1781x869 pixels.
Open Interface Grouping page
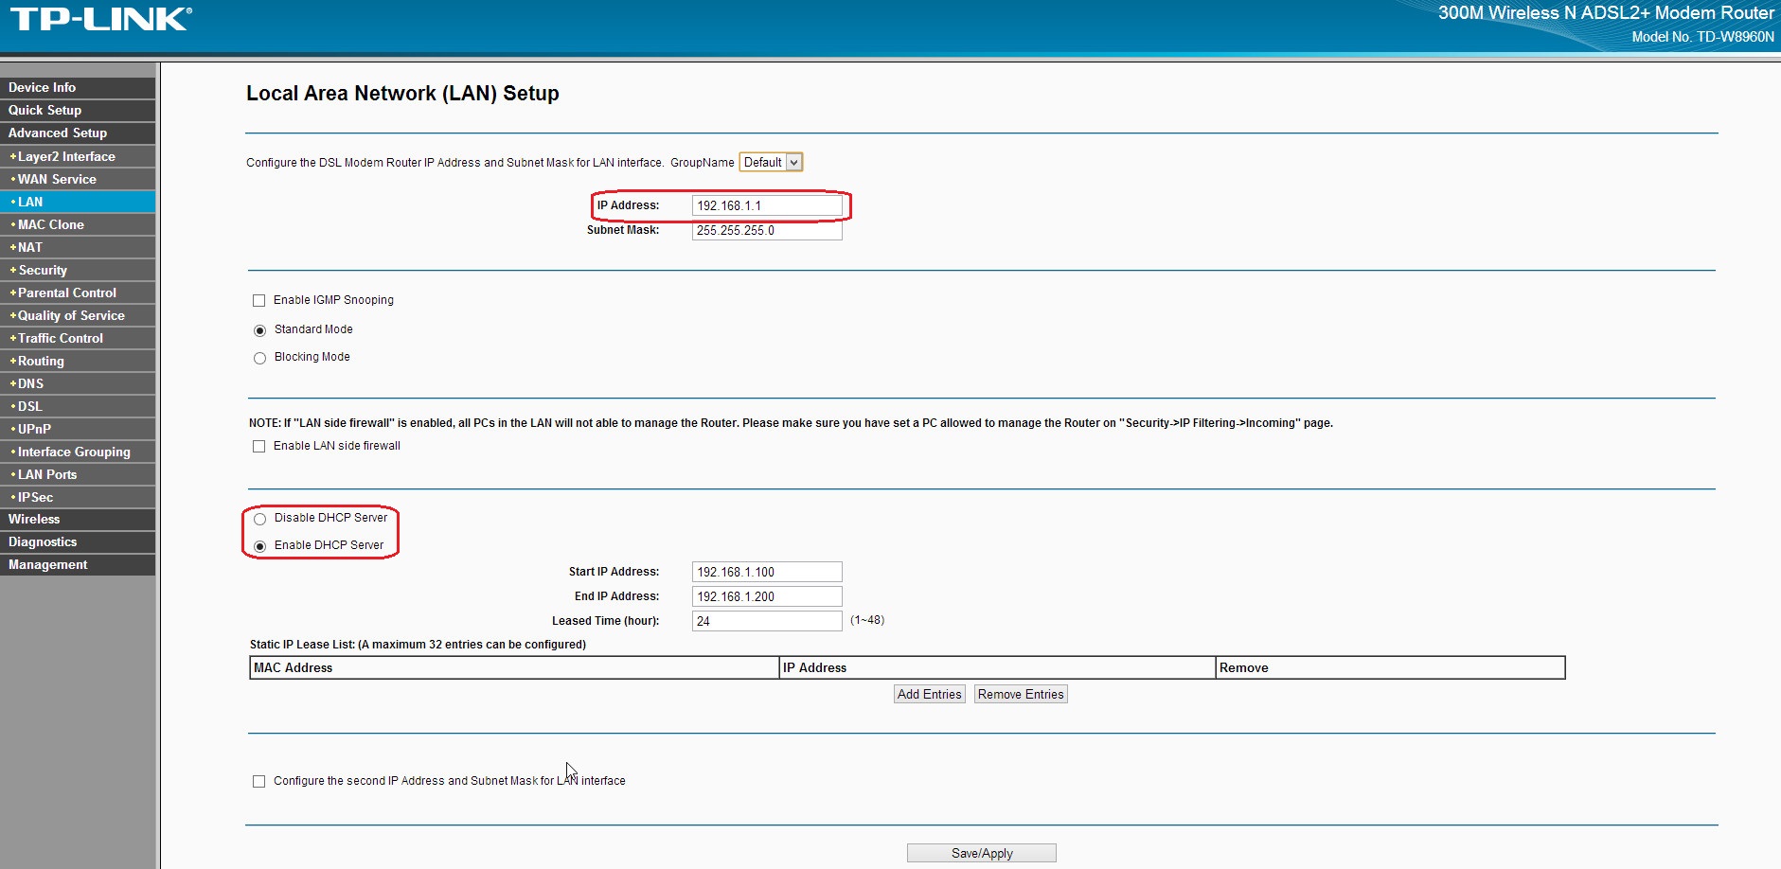[78, 452]
